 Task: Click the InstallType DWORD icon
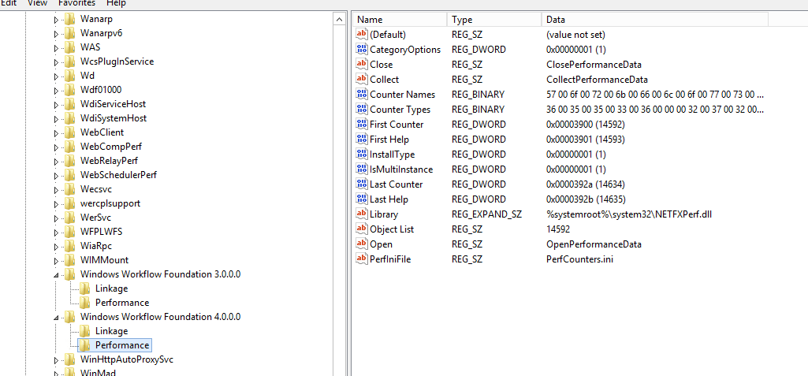(x=362, y=154)
